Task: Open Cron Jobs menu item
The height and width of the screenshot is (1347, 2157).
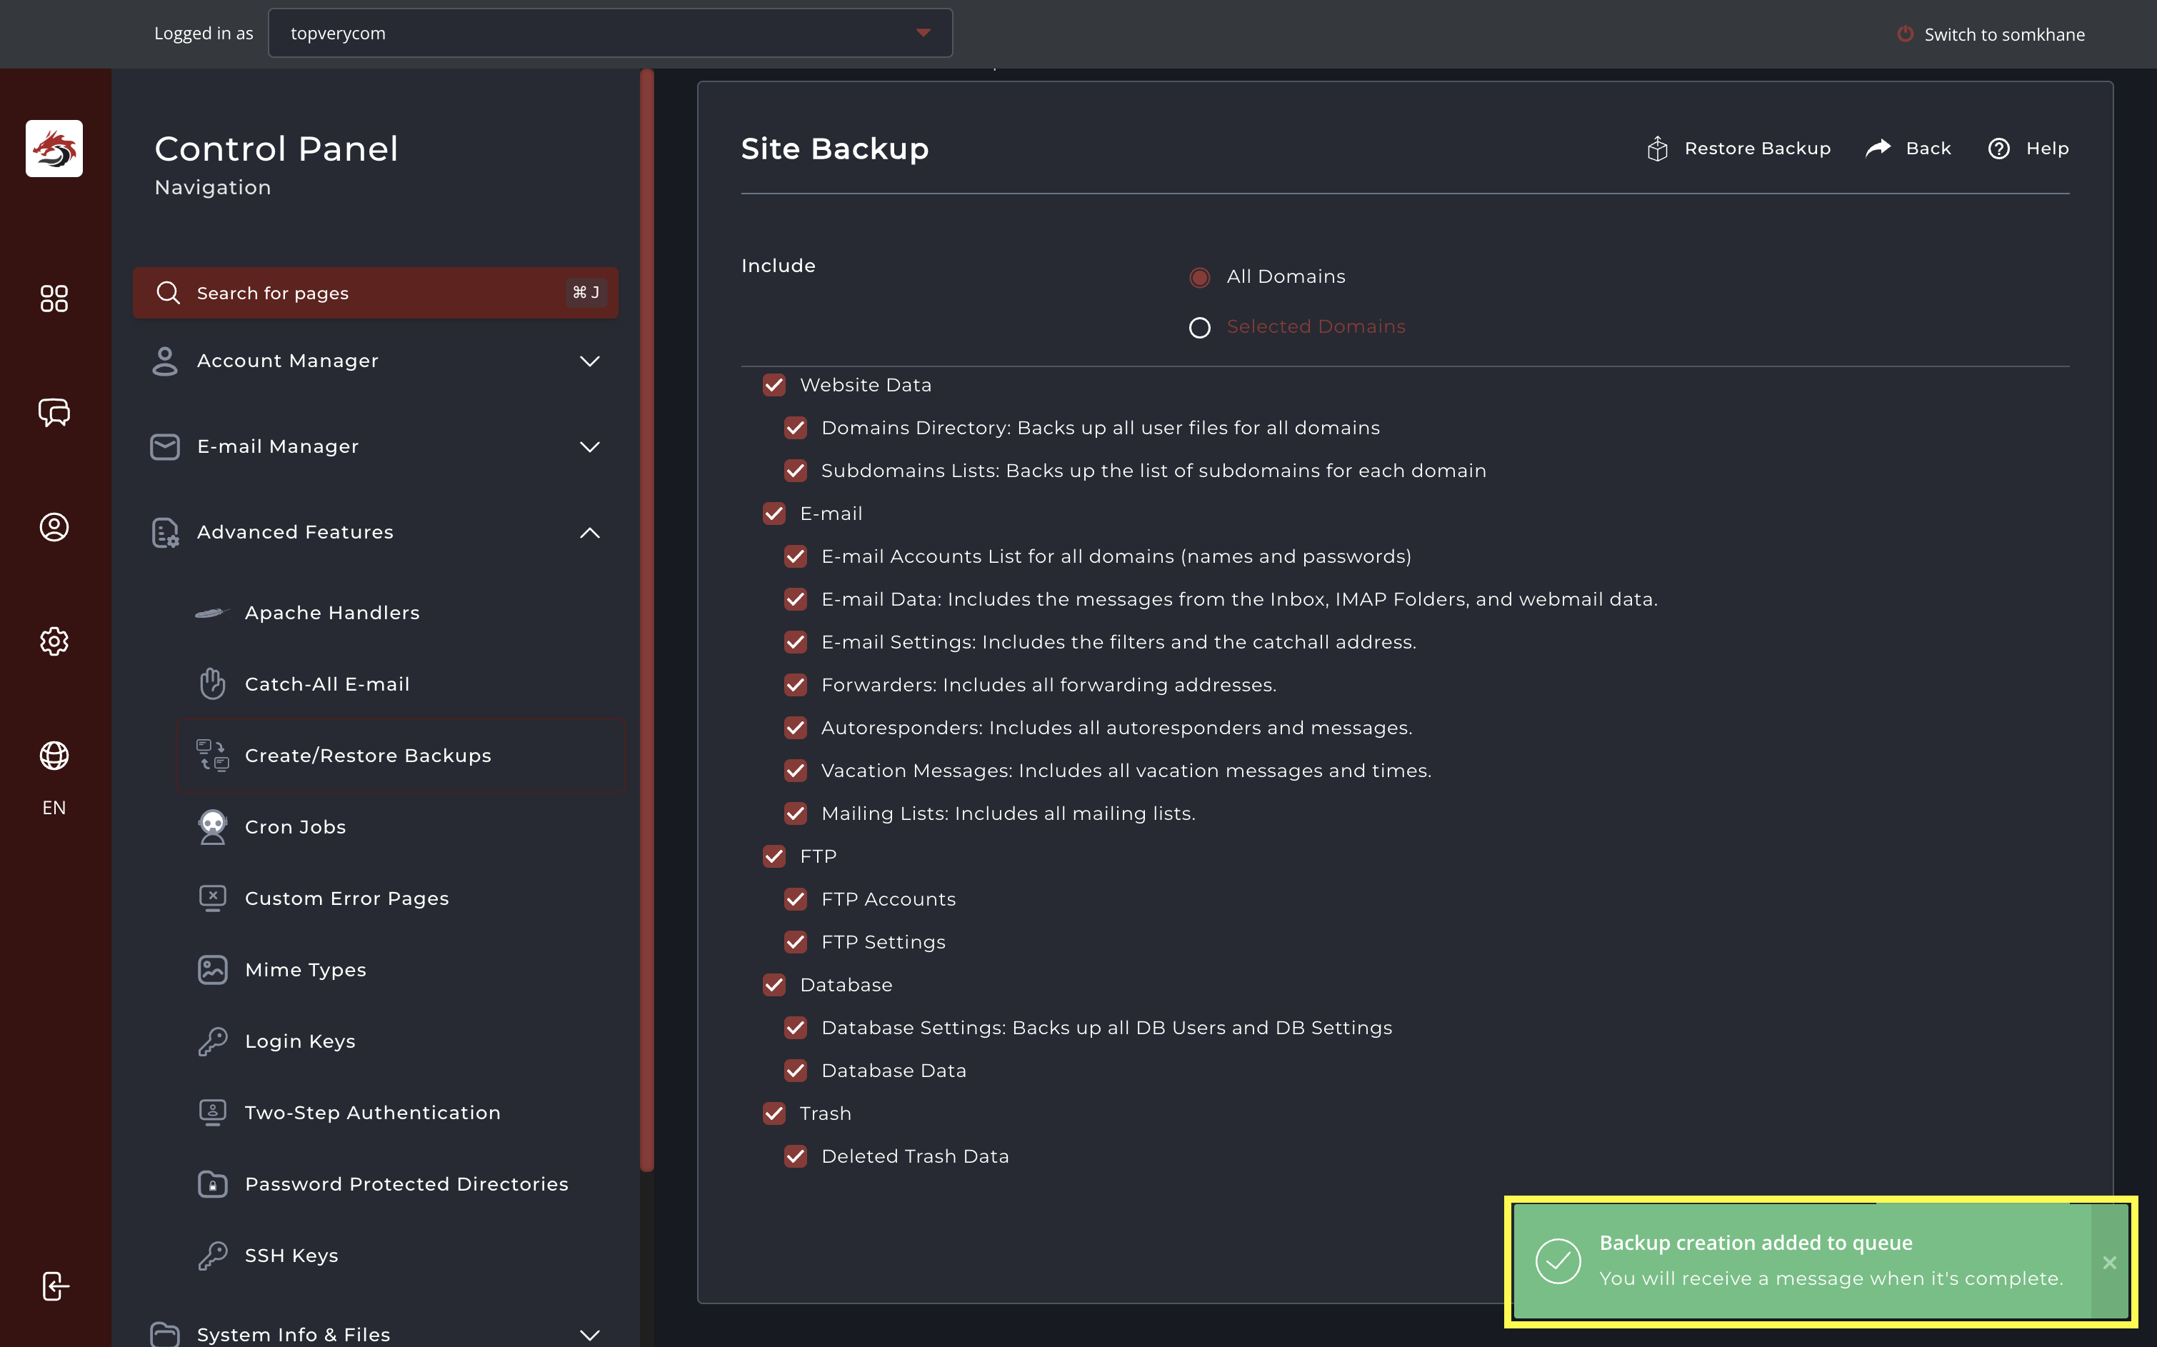Action: point(295,827)
